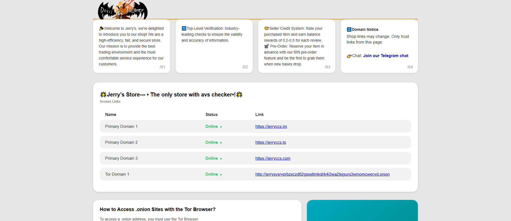
Task: Open the Tor .onion domain link
Action: 322,174
